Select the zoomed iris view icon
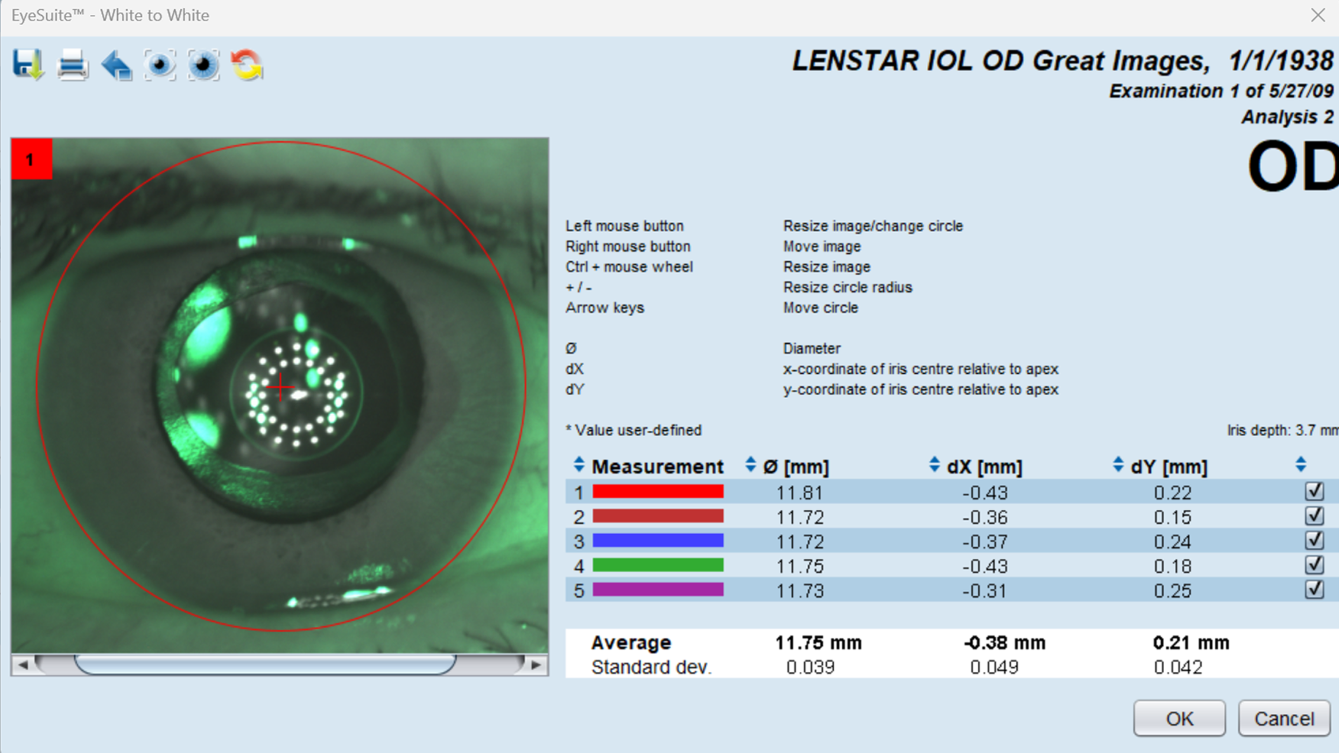The width and height of the screenshot is (1339, 753). click(204, 65)
